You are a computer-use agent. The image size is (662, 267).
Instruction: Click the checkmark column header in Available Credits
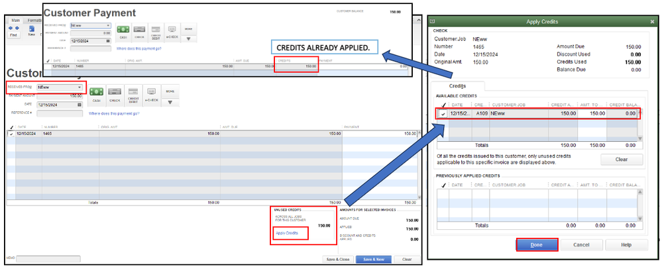443,105
